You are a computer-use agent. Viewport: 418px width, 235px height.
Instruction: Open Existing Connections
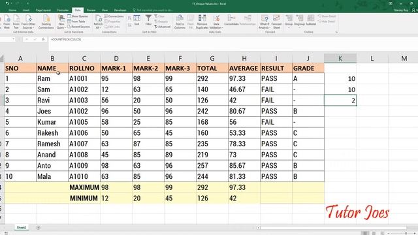pyautogui.click(x=46, y=22)
